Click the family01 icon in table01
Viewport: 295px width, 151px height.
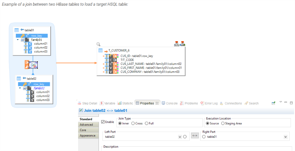(x=23, y=40)
